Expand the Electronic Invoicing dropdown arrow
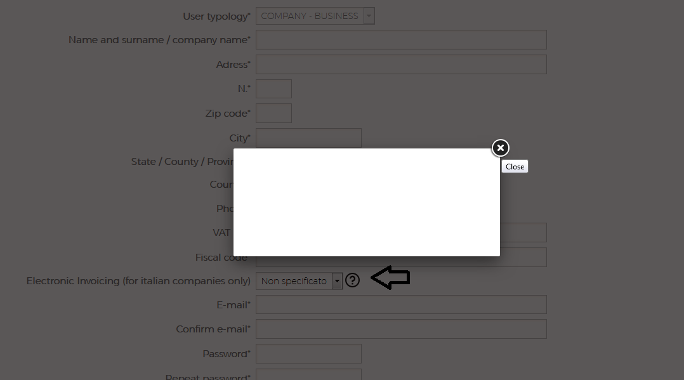This screenshot has width=684, height=380. coord(337,281)
